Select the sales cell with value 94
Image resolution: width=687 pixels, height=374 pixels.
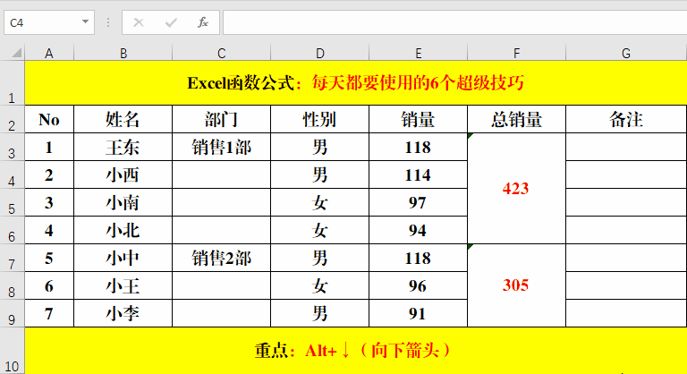point(418,230)
